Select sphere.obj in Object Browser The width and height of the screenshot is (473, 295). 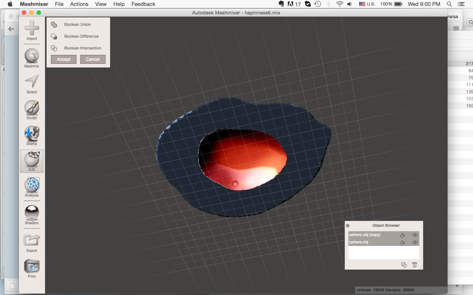(x=383, y=242)
